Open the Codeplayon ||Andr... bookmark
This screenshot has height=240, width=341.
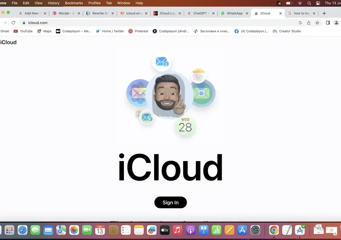tap(171, 31)
